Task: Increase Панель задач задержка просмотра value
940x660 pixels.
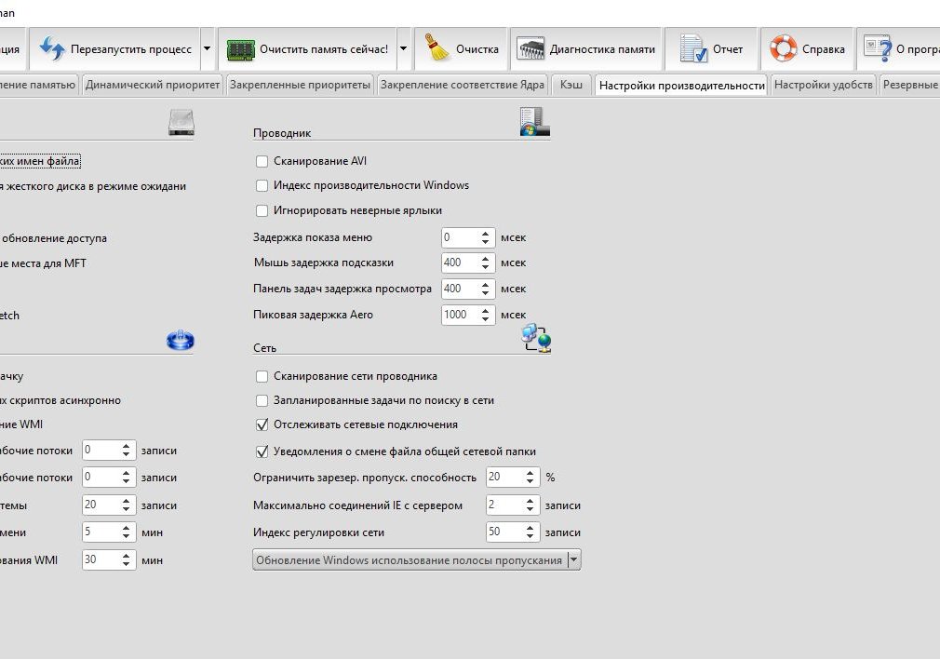Action: (x=485, y=285)
